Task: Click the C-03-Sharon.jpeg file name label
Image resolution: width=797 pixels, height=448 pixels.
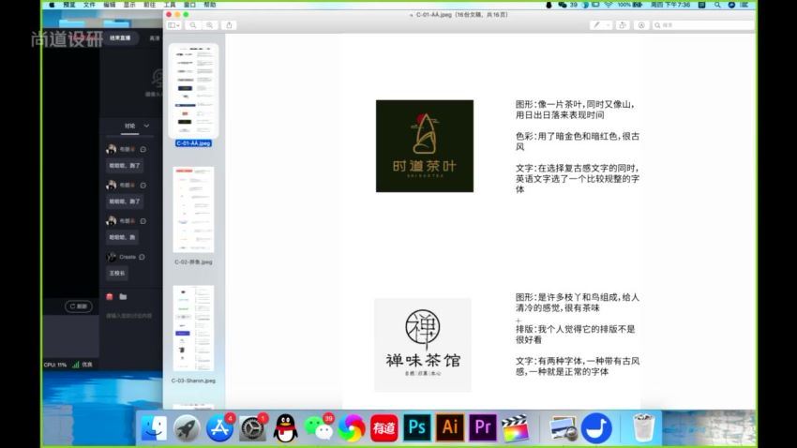Action: 193,381
